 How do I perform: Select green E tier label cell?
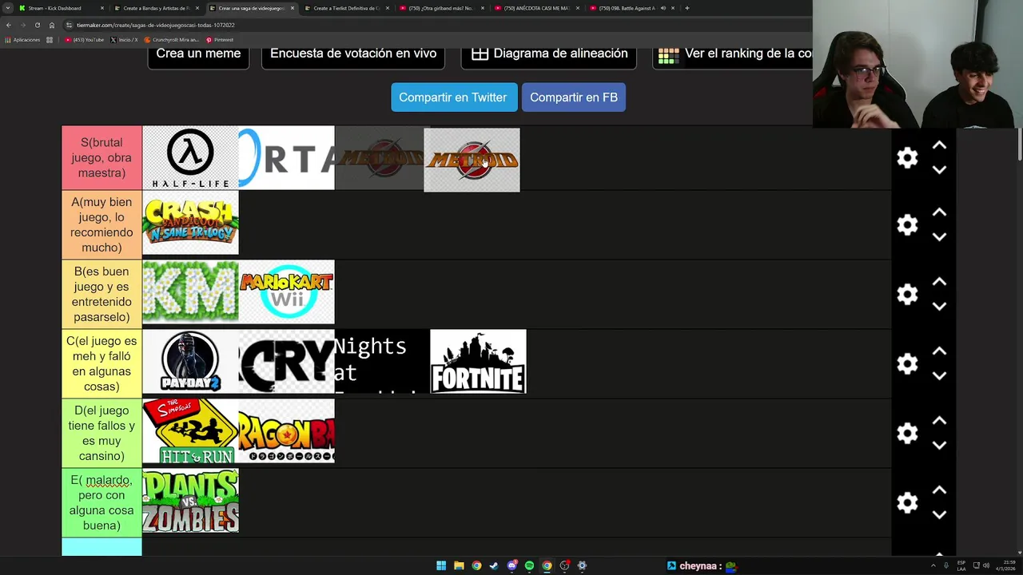[x=102, y=502]
